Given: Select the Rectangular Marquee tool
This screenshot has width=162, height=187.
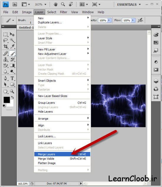Looking at the screenshot, I should (5, 34).
